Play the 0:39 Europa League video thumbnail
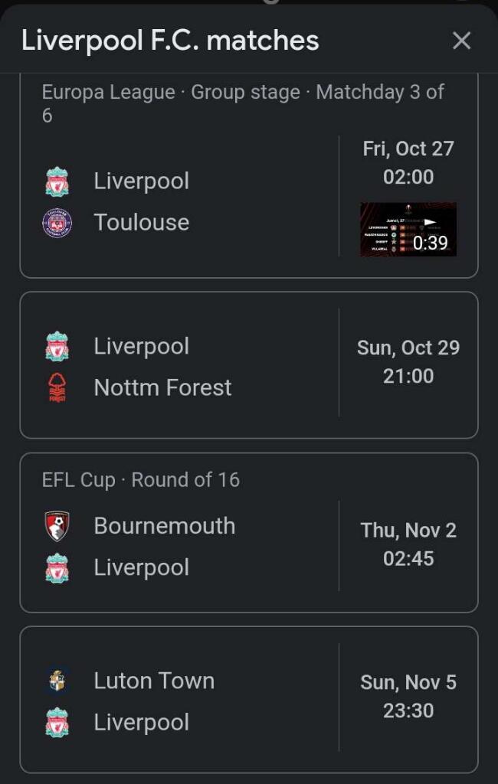This screenshot has height=784, width=498. pos(408,229)
